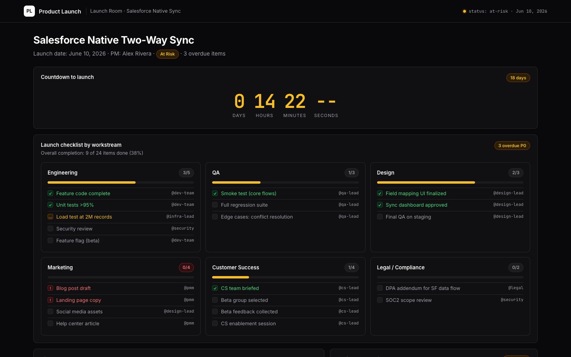Click the PL logo icon
571x357 pixels.
pyautogui.click(x=29, y=11)
